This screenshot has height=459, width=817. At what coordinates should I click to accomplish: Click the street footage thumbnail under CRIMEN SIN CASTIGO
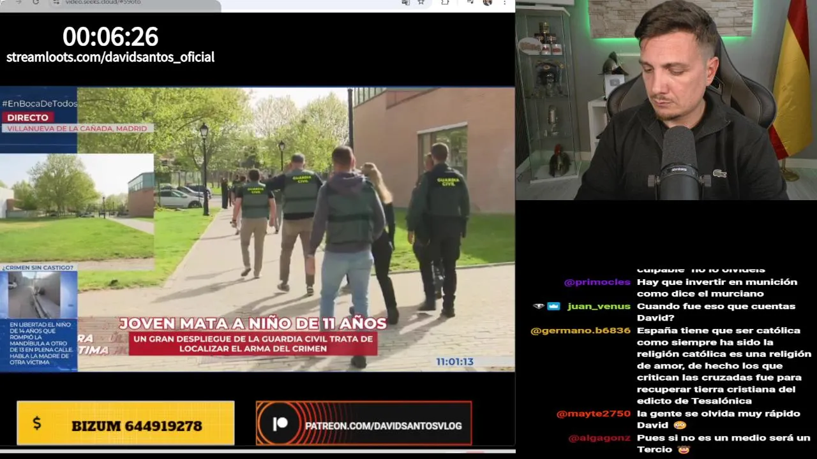[34, 295]
